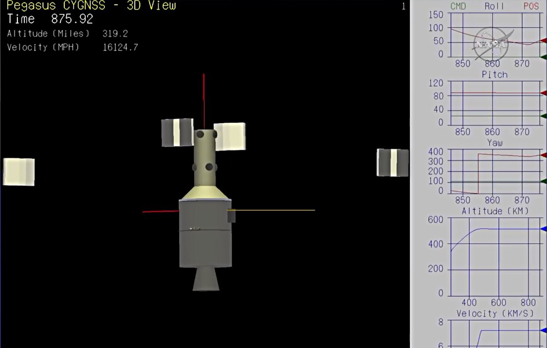
Task: Click the Time 875.92 readout
Action: tap(50, 19)
